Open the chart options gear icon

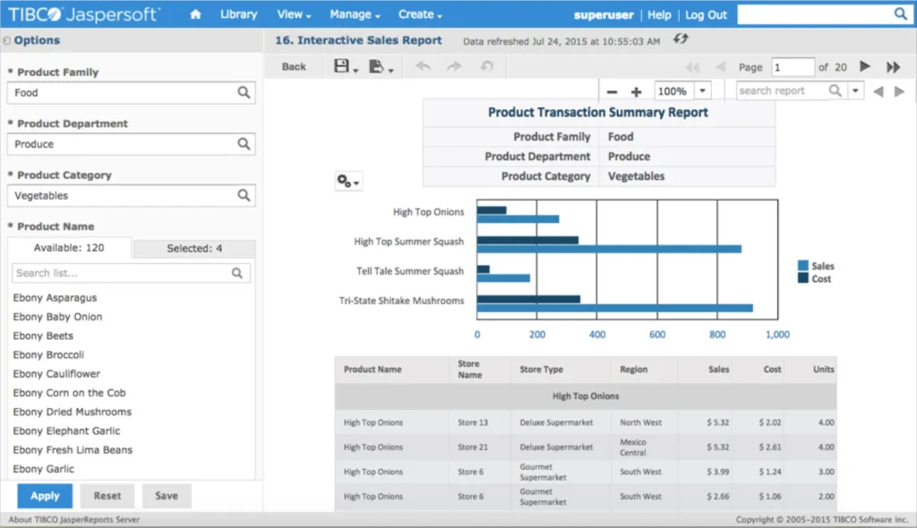pos(348,182)
